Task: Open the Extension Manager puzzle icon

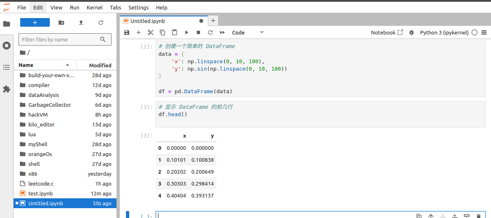Action: pyautogui.click(x=7, y=89)
